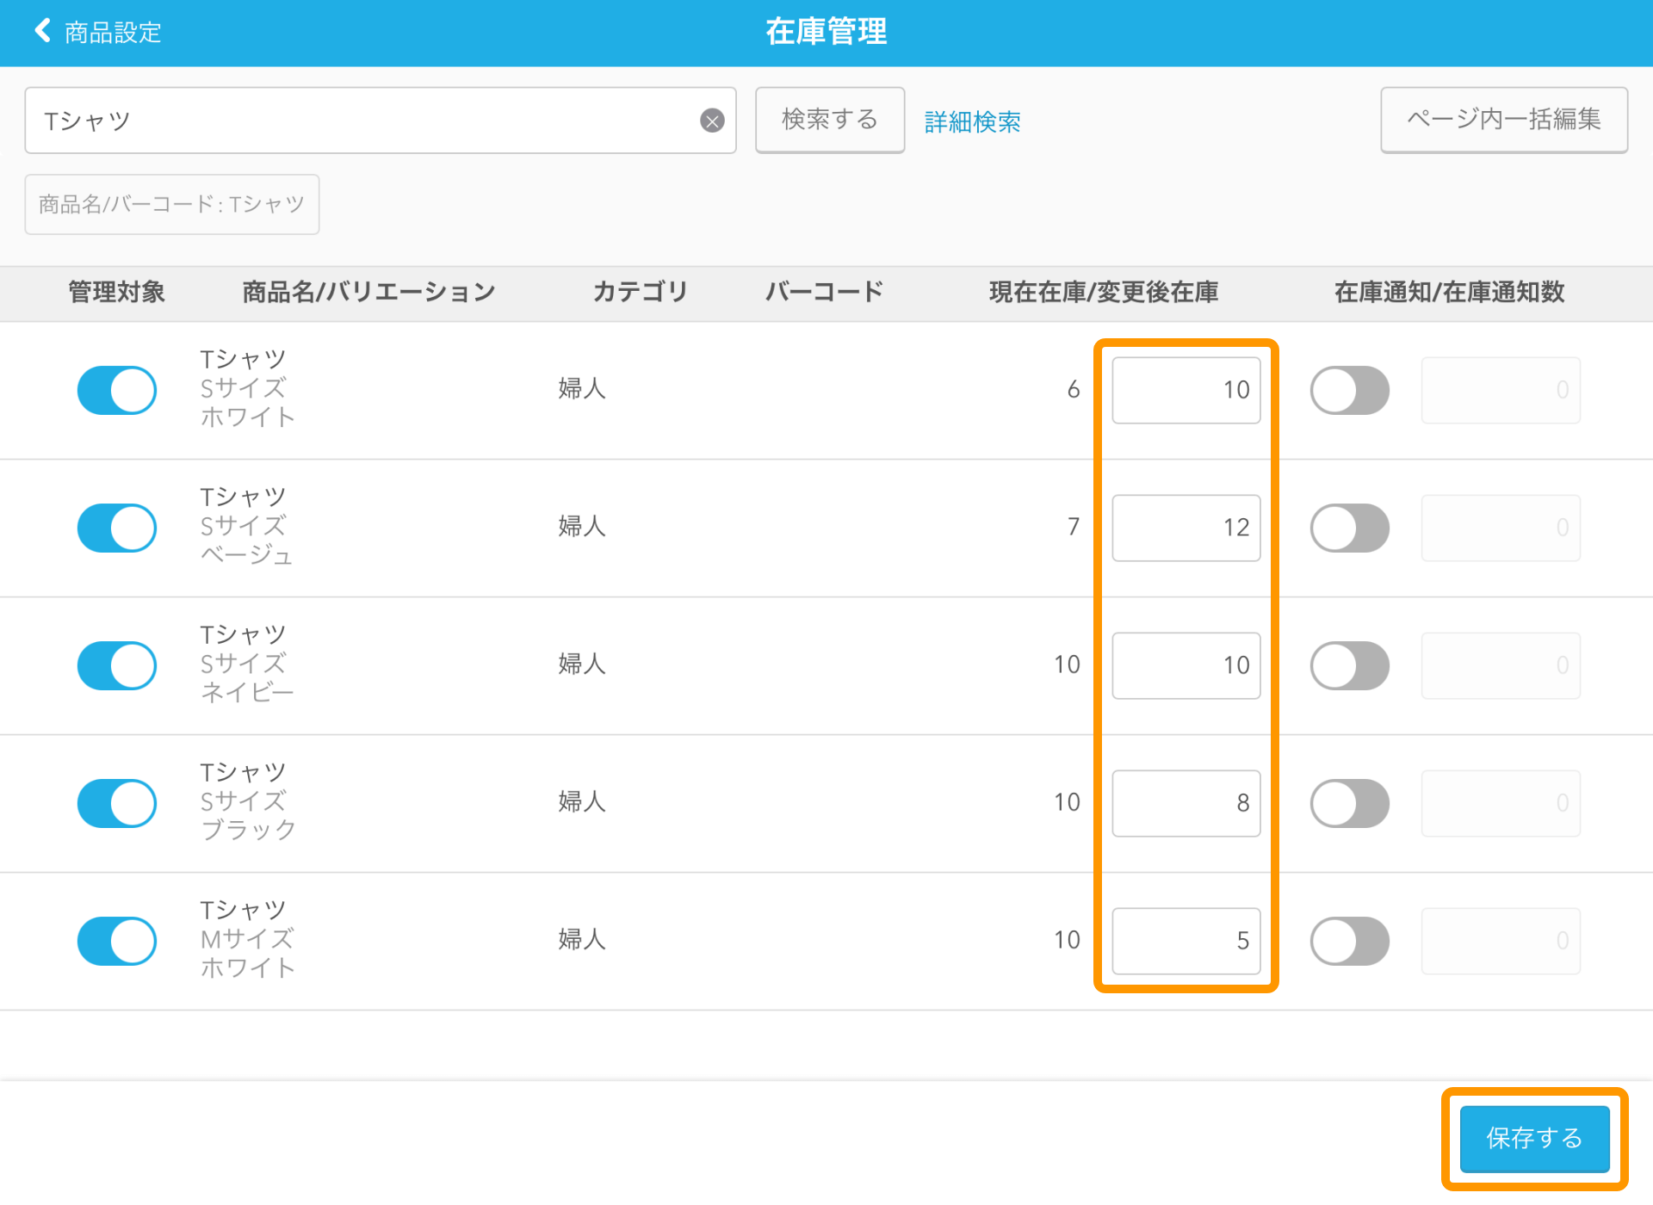Click 在庫通知/在庫通知数 column header
This screenshot has height=1205, width=1653.
(x=1450, y=292)
